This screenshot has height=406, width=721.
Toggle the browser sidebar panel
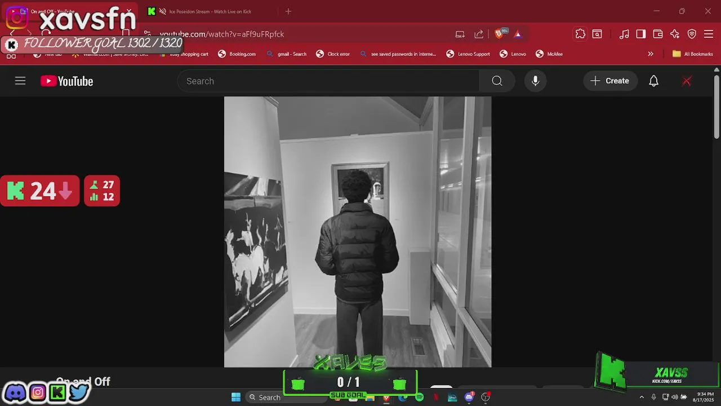point(641,34)
